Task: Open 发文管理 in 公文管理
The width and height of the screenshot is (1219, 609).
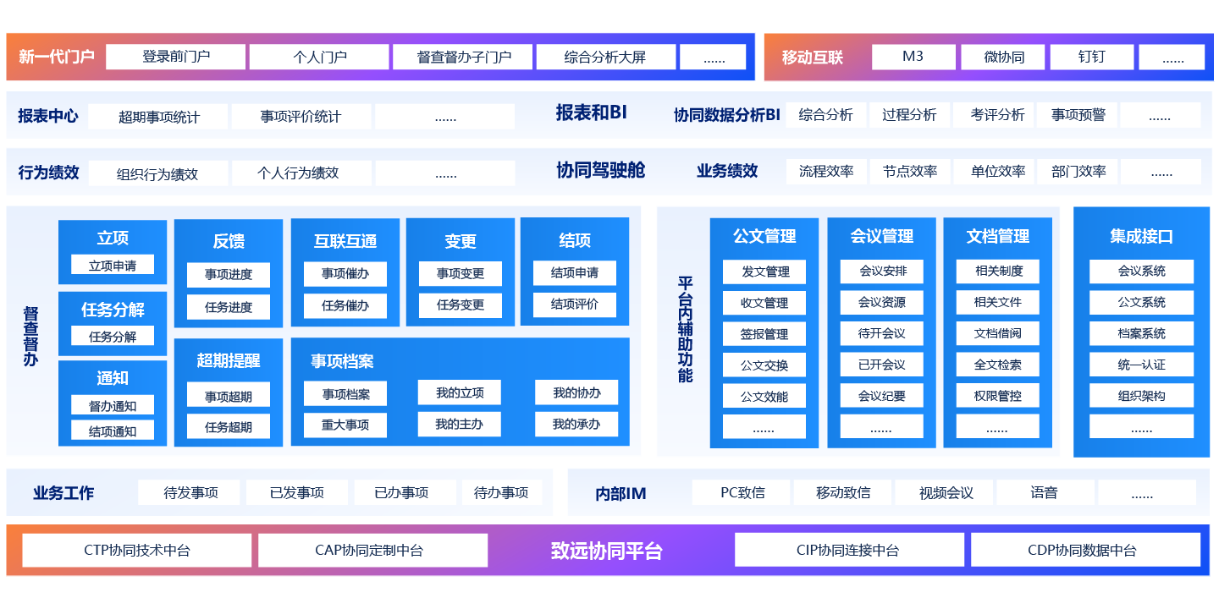Action: coord(764,272)
